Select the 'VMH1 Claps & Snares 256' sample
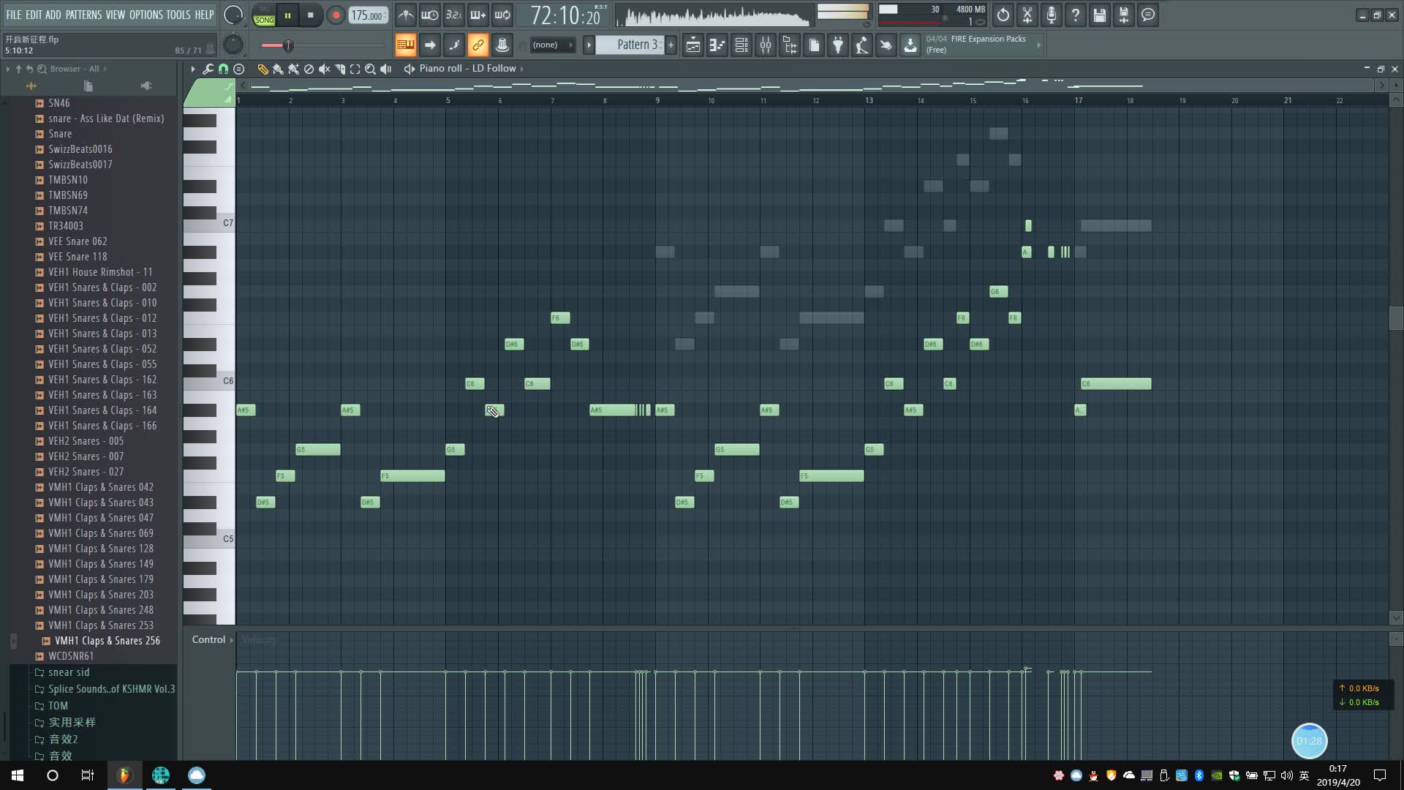The image size is (1404, 790). (107, 641)
